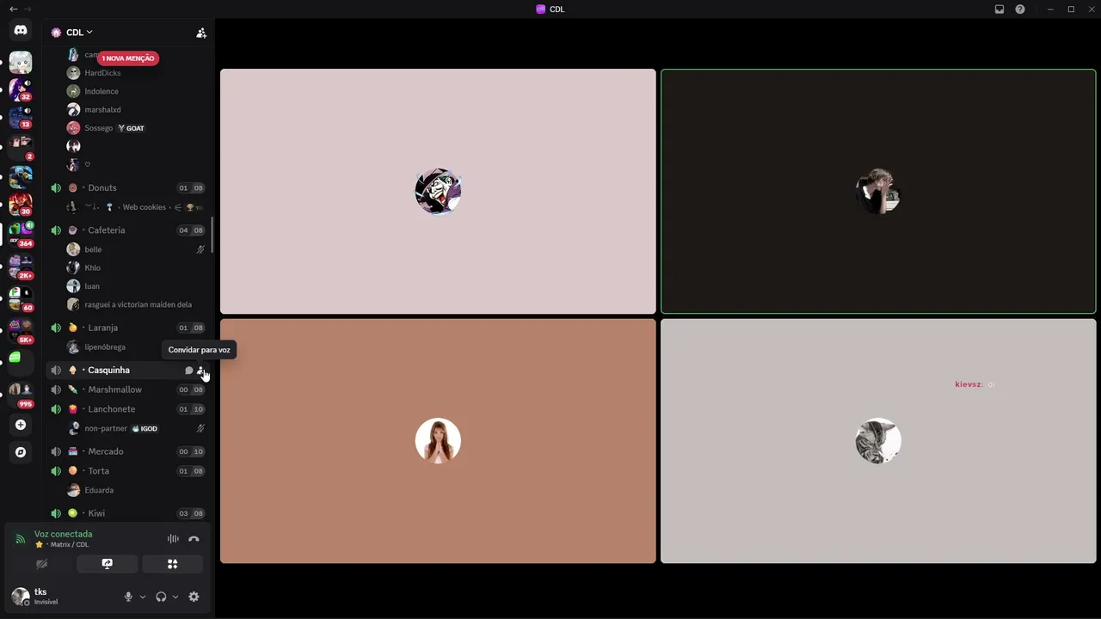
Task: Join the Lanchonete voice channel
Action: 126,409
